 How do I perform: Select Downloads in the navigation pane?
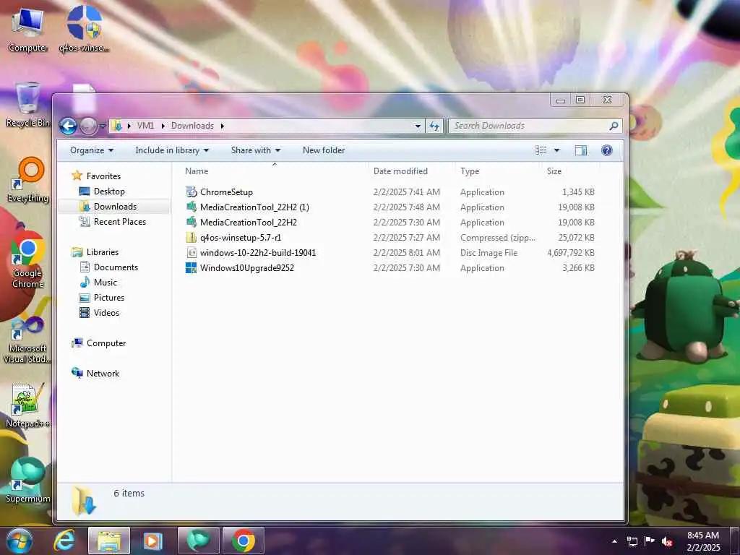tap(115, 207)
